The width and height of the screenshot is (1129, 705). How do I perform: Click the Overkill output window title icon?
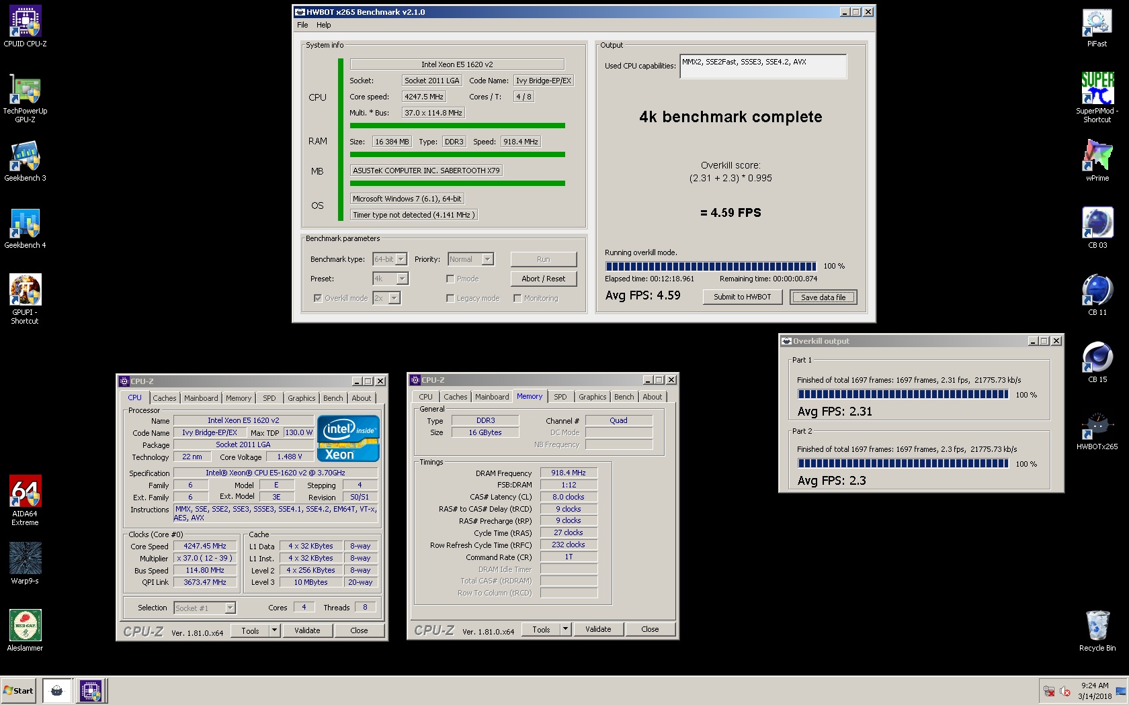click(x=786, y=341)
